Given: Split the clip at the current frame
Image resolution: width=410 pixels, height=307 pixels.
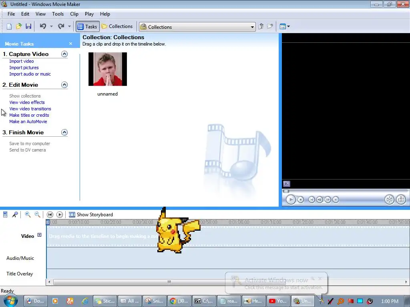Looking at the screenshot, I should pyautogui.click(x=389, y=200).
